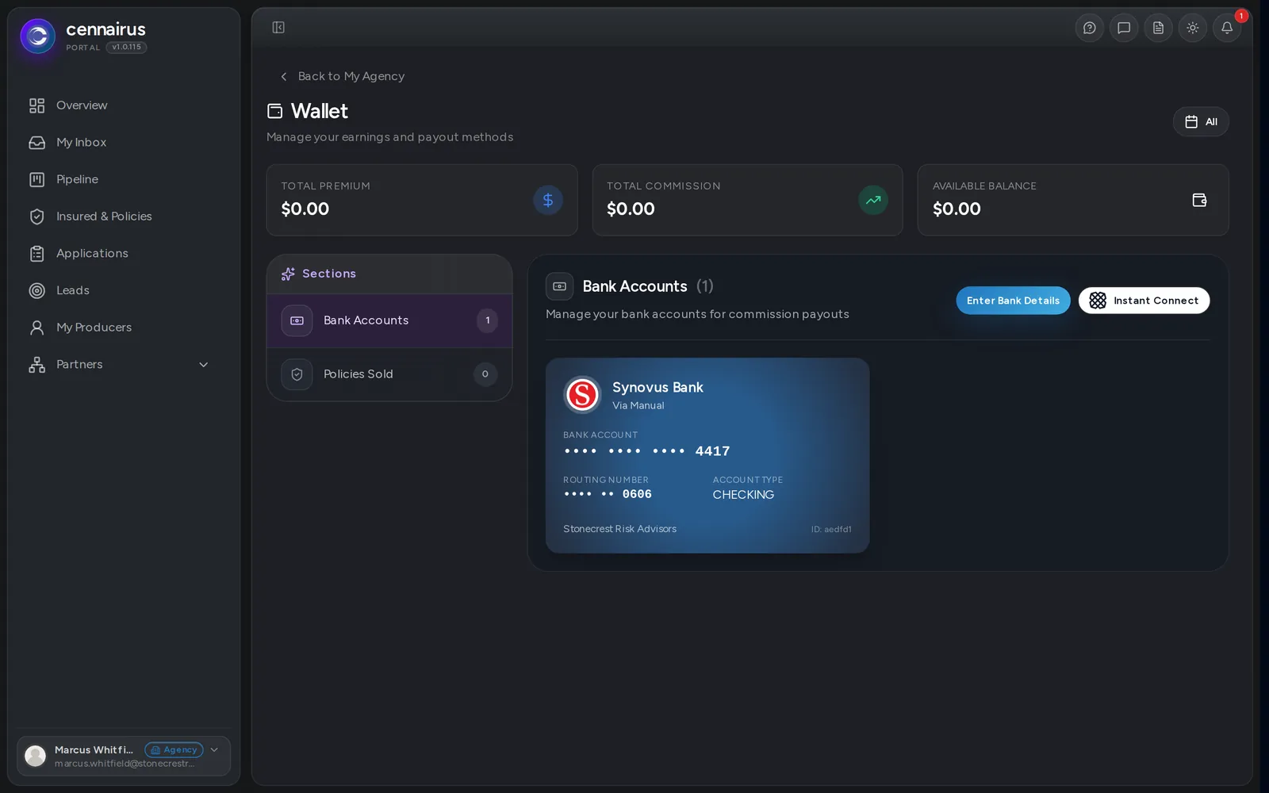This screenshot has height=793, width=1269.
Task: Click Bank Accounts count badge 1
Action: [487, 320]
